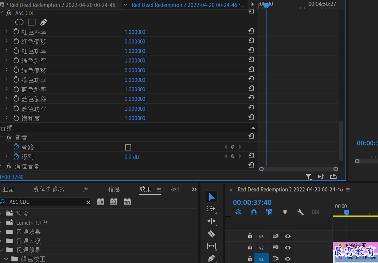Expand 饱和度 property
The width and height of the screenshot is (378, 263).
pyautogui.click(x=7, y=118)
